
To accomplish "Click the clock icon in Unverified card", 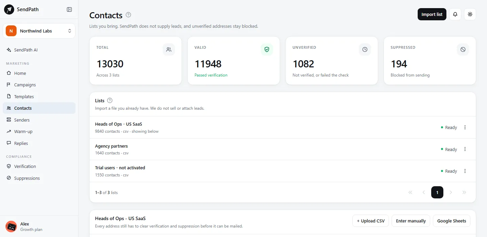I will point(365,49).
